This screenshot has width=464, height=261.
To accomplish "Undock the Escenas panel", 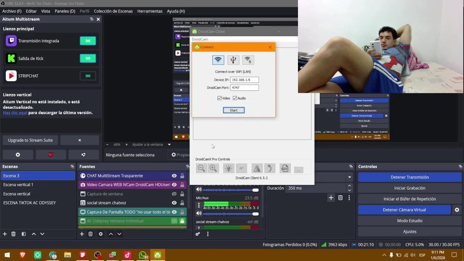I will click(72, 167).
